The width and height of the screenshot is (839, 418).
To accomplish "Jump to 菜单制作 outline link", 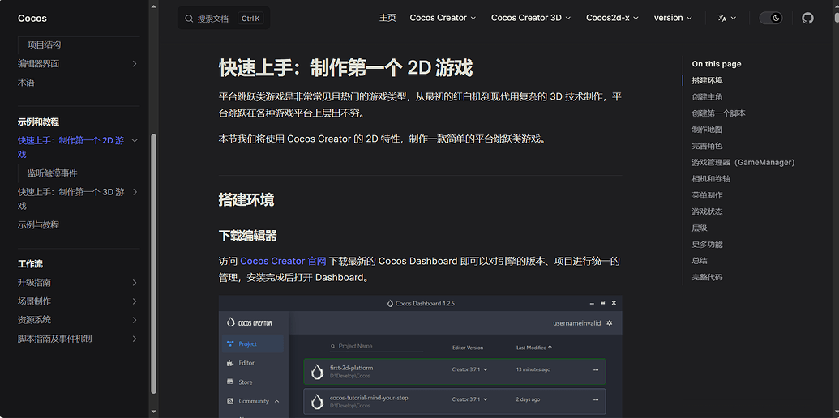I will click(707, 195).
